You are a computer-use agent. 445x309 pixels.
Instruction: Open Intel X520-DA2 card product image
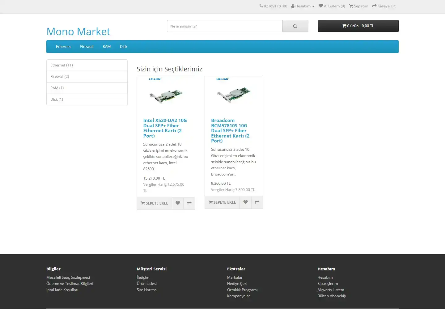point(166,94)
